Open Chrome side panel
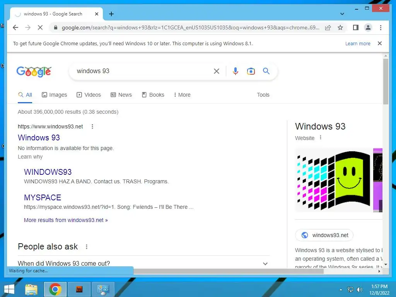This screenshot has height=297, width=396. (356, 27)
